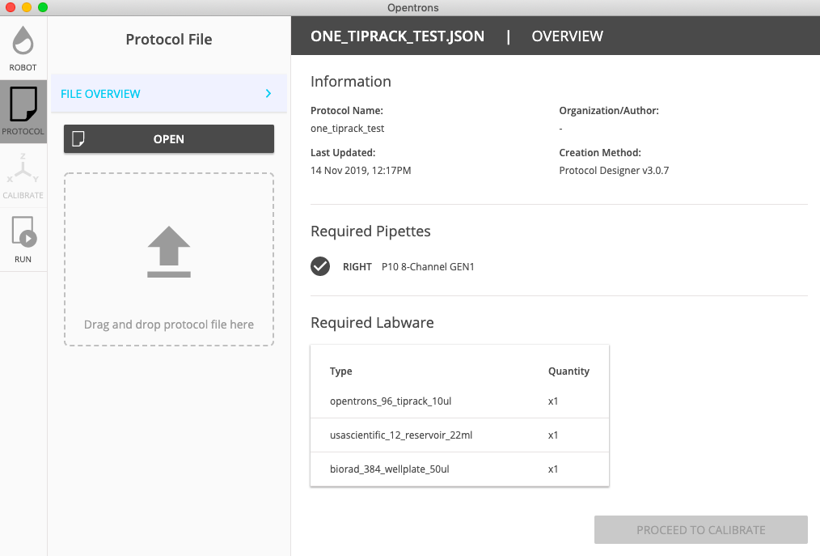Click the Quantity column header
The height and width of the screenshot is (556, 820).
point(569,371)
